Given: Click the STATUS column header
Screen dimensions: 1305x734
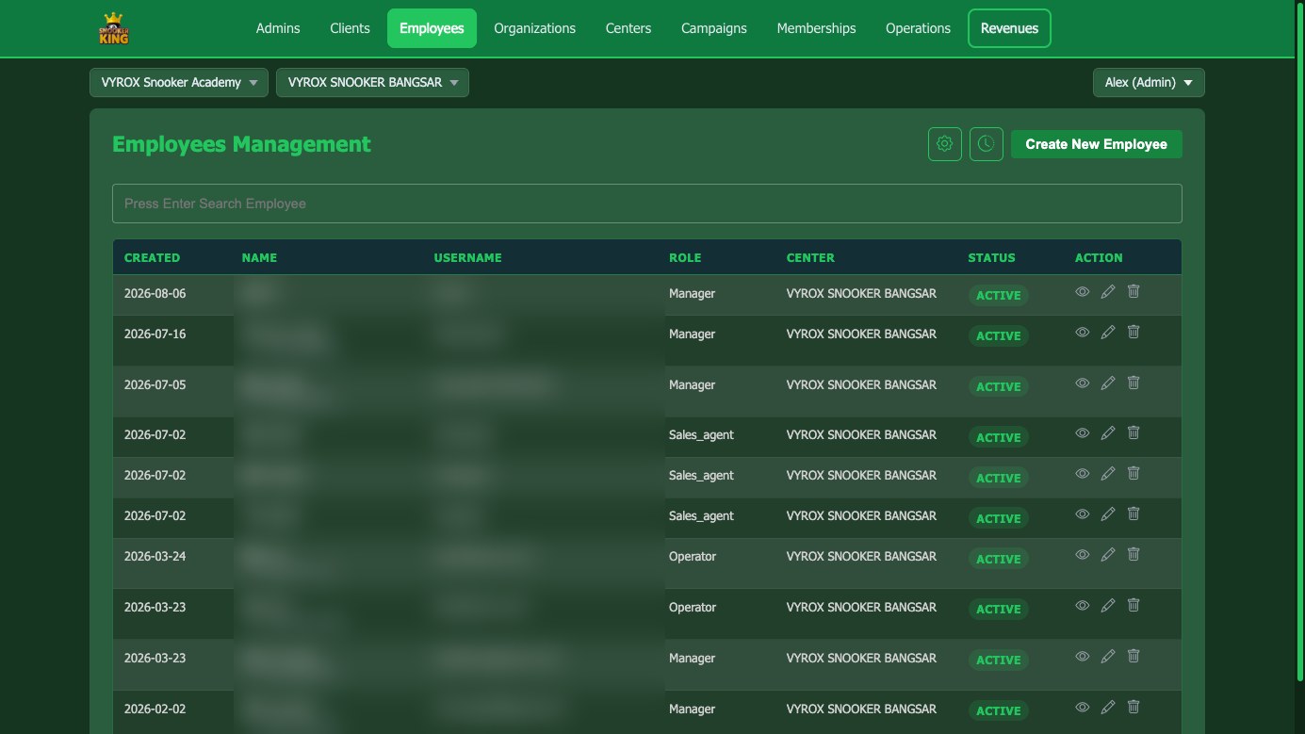Looking at the screenshot, I should 991,257.
